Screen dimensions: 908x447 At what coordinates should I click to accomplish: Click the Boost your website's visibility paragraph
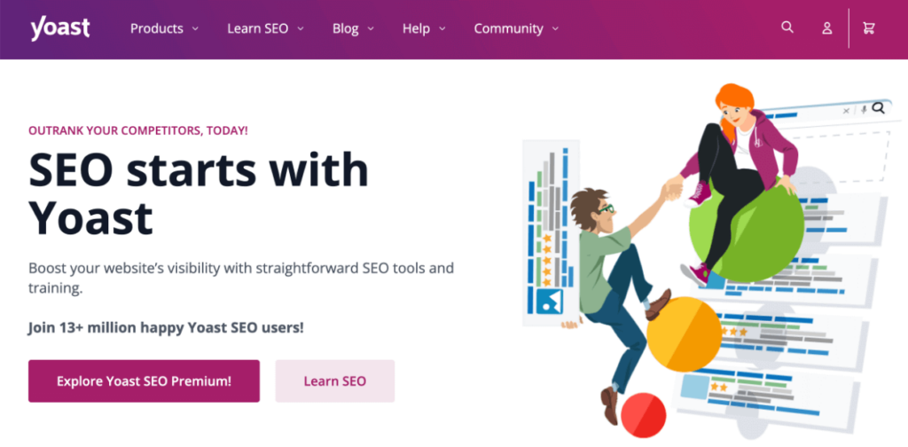[241, 278]
